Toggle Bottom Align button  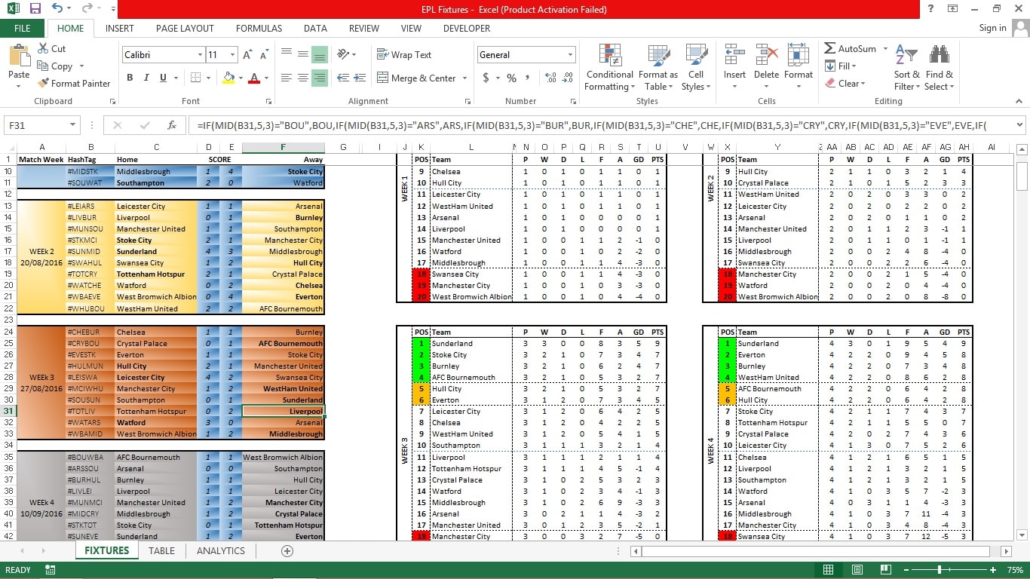[x=320, y=54]
